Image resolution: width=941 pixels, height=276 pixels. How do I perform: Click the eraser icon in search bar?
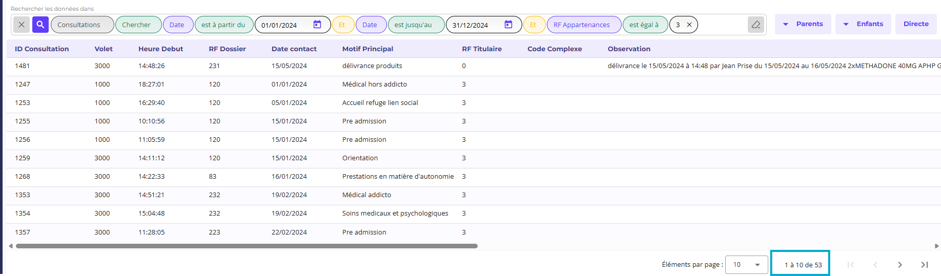coord(755,25)
